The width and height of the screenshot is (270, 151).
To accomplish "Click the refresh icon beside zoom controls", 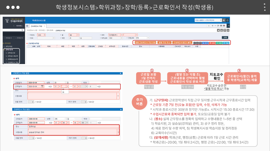I will point(218,25).
